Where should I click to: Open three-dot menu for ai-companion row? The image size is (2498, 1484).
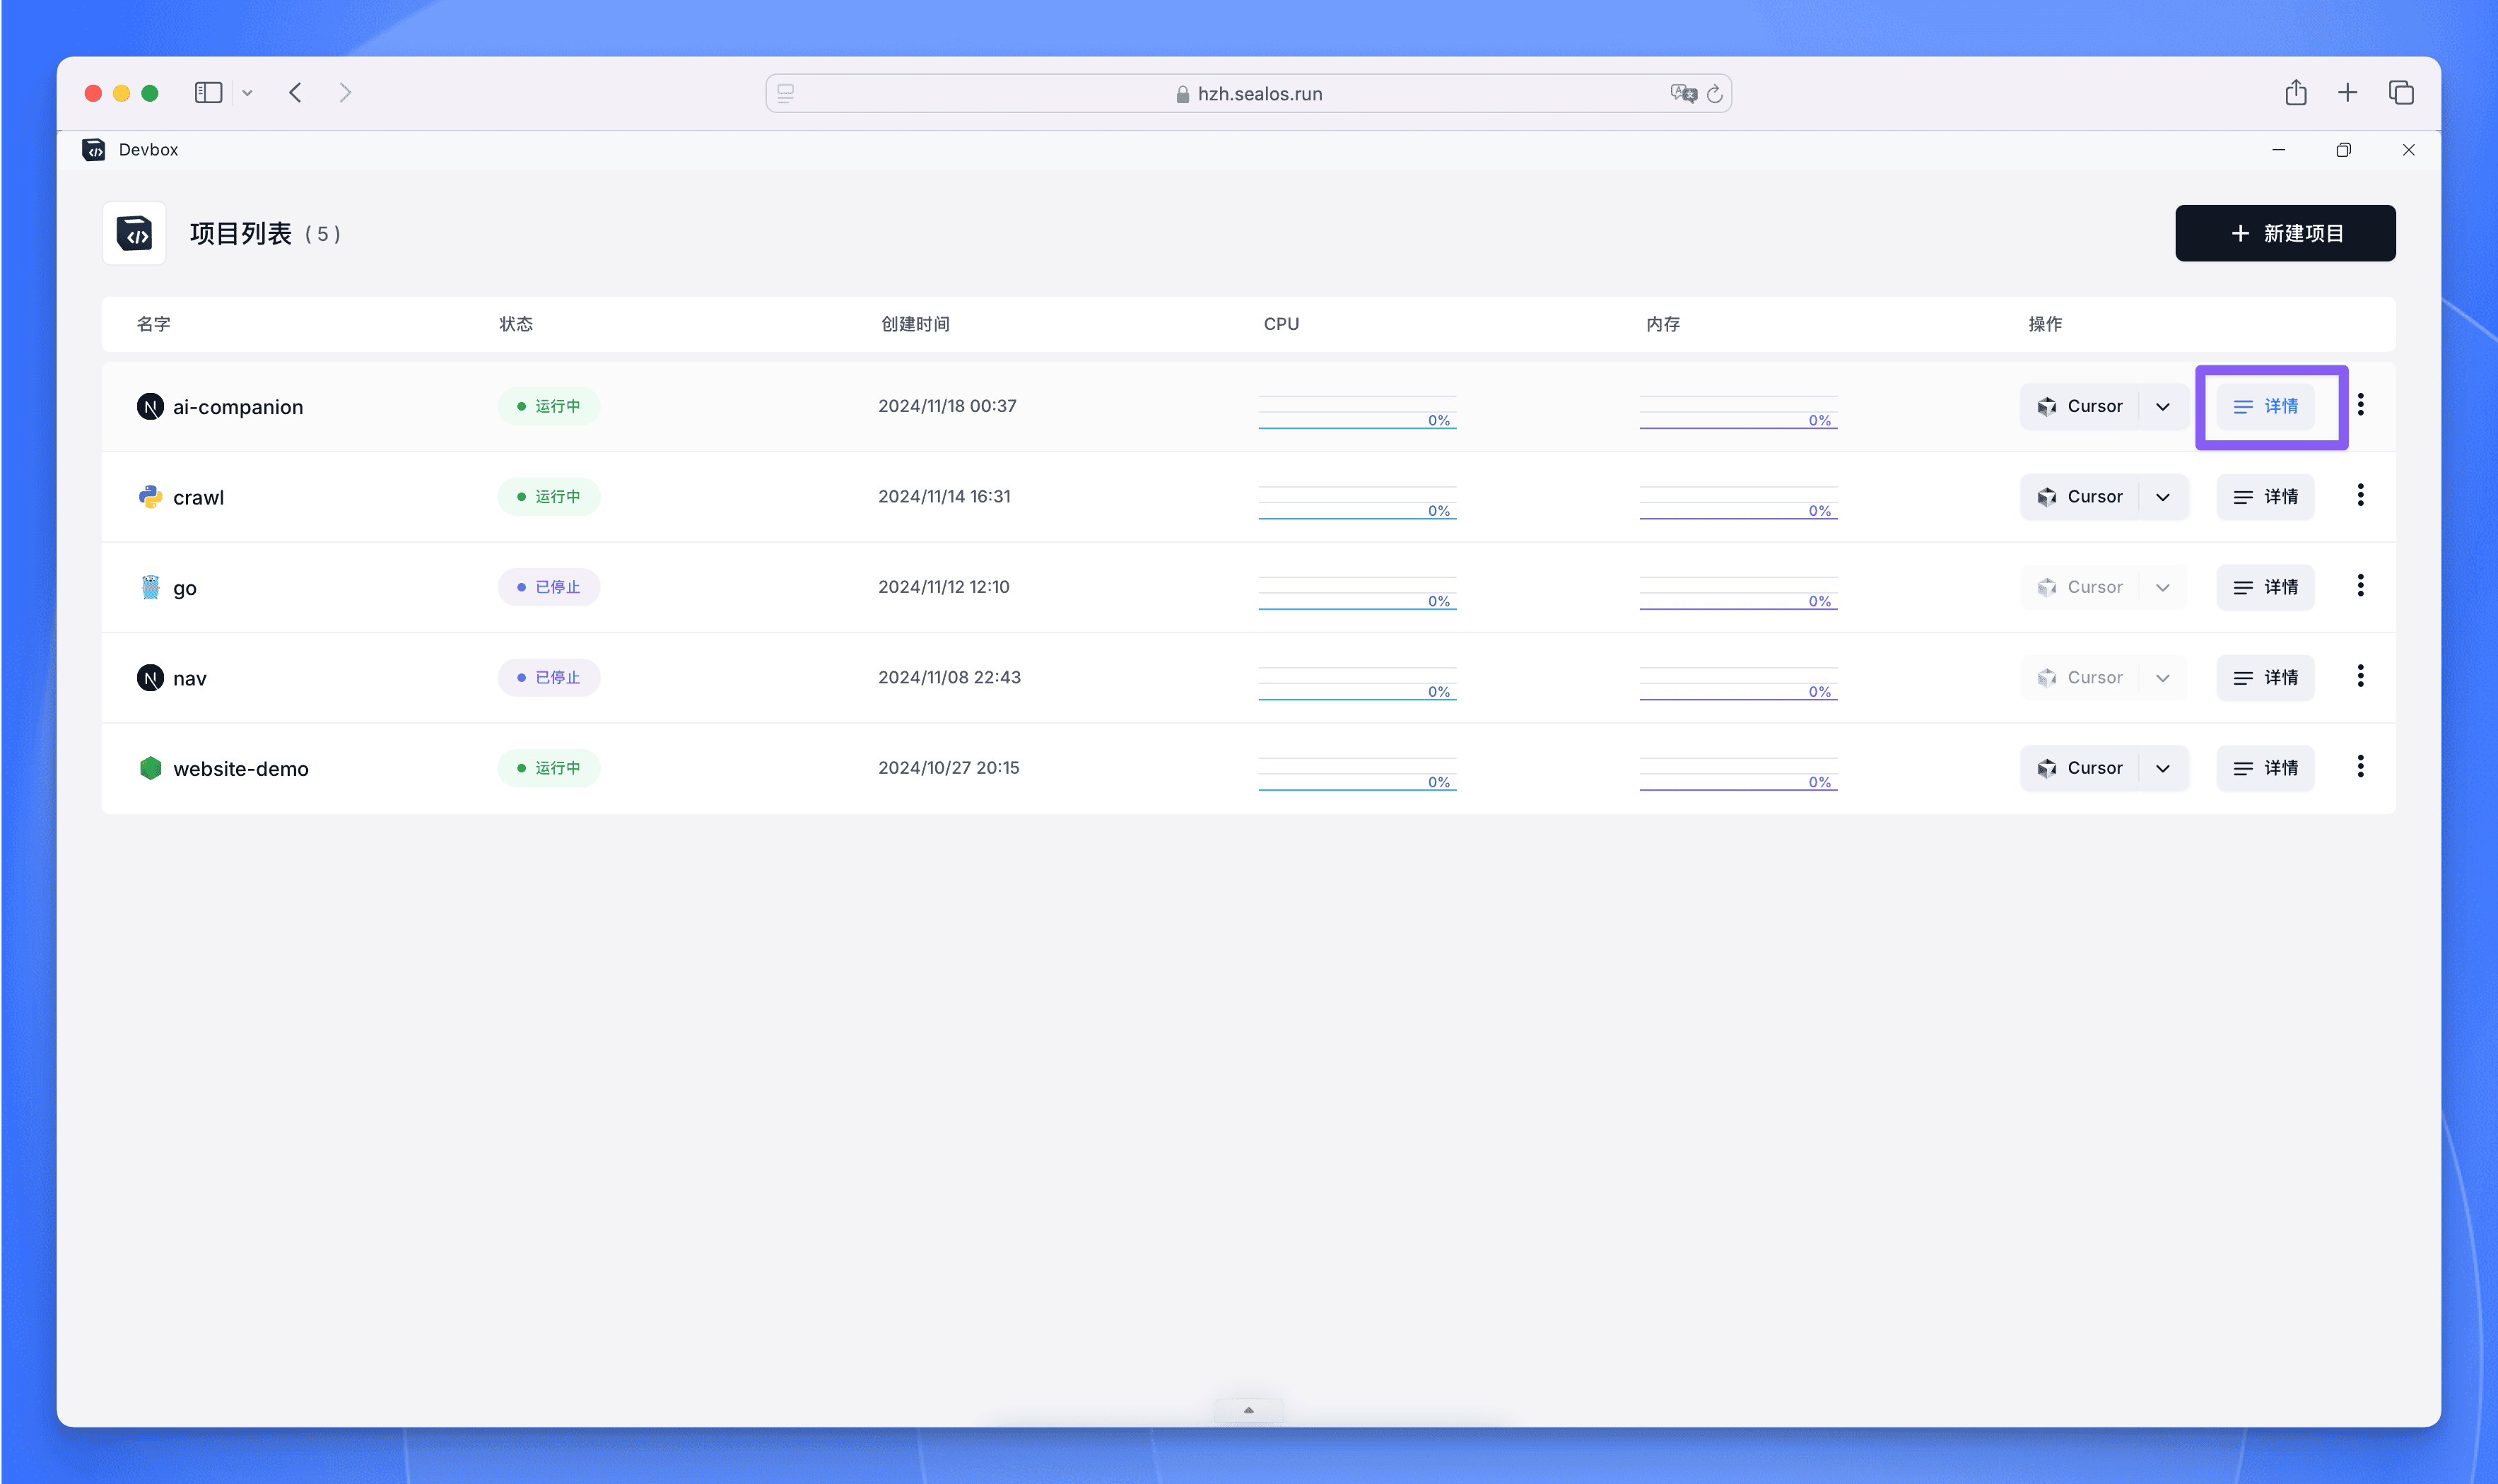pos(2360,405)
